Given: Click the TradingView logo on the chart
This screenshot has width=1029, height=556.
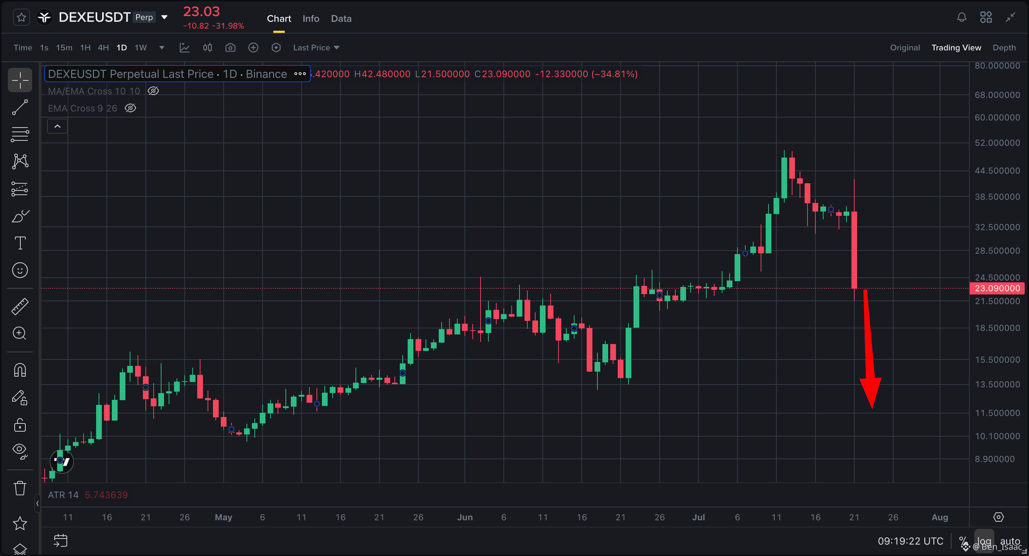Looking at the screenshot, I should coord(62,462).
